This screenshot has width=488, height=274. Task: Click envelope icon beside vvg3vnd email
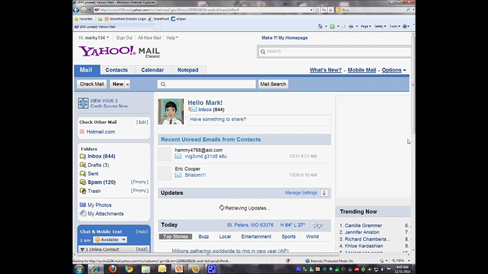tap(178, 156)
